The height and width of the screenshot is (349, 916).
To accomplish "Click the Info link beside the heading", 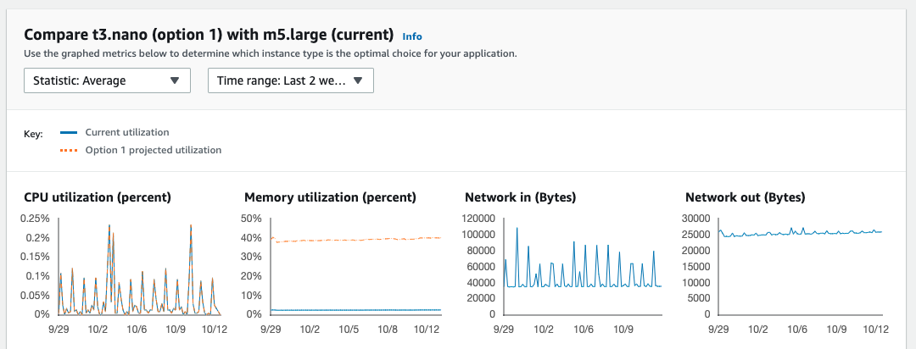I will [x=412, y=36].
